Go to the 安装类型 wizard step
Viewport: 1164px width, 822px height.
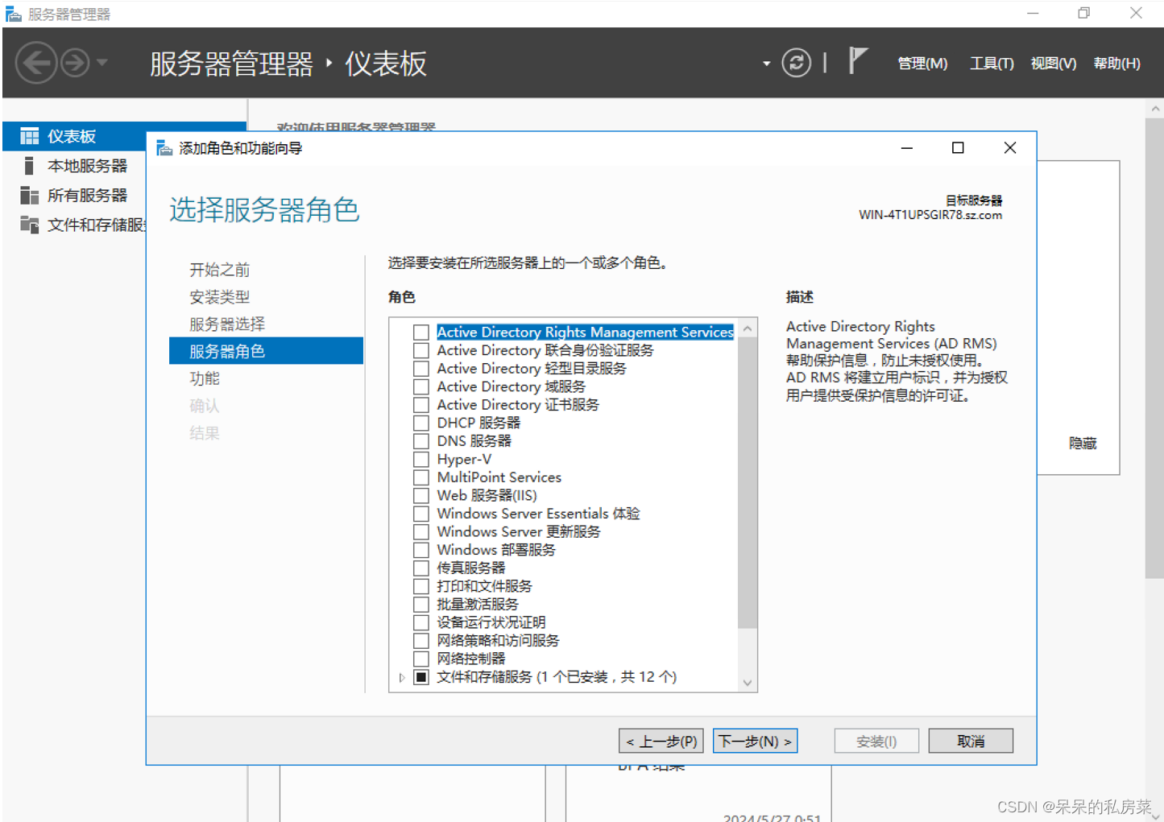219,297
